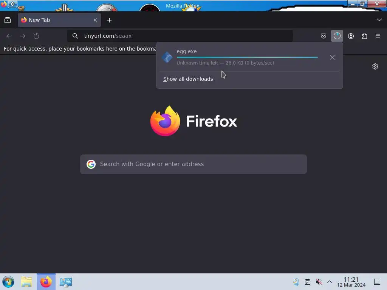The width and height of the screenshot is (387, 290).
Task: Open the file manager from taskbar
Action: tap(26, 282)
